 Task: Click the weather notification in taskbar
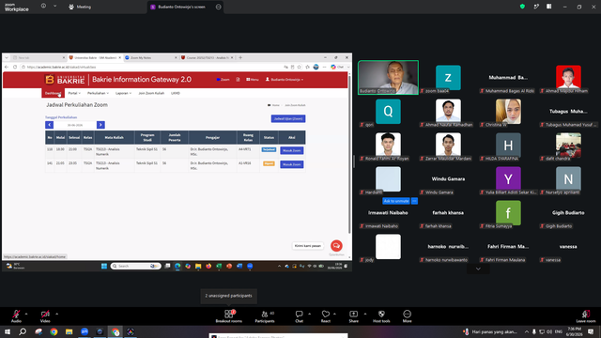click(x=490, y=331)
